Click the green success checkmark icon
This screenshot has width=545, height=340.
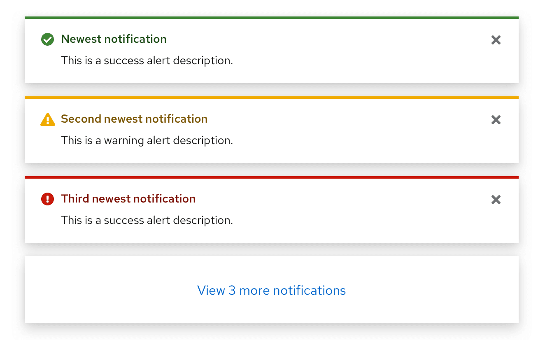48,40
